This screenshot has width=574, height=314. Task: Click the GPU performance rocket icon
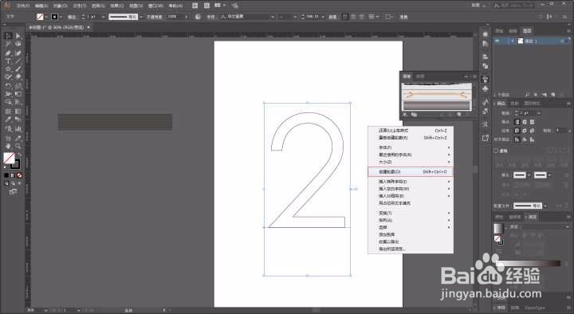coord(234,6)
